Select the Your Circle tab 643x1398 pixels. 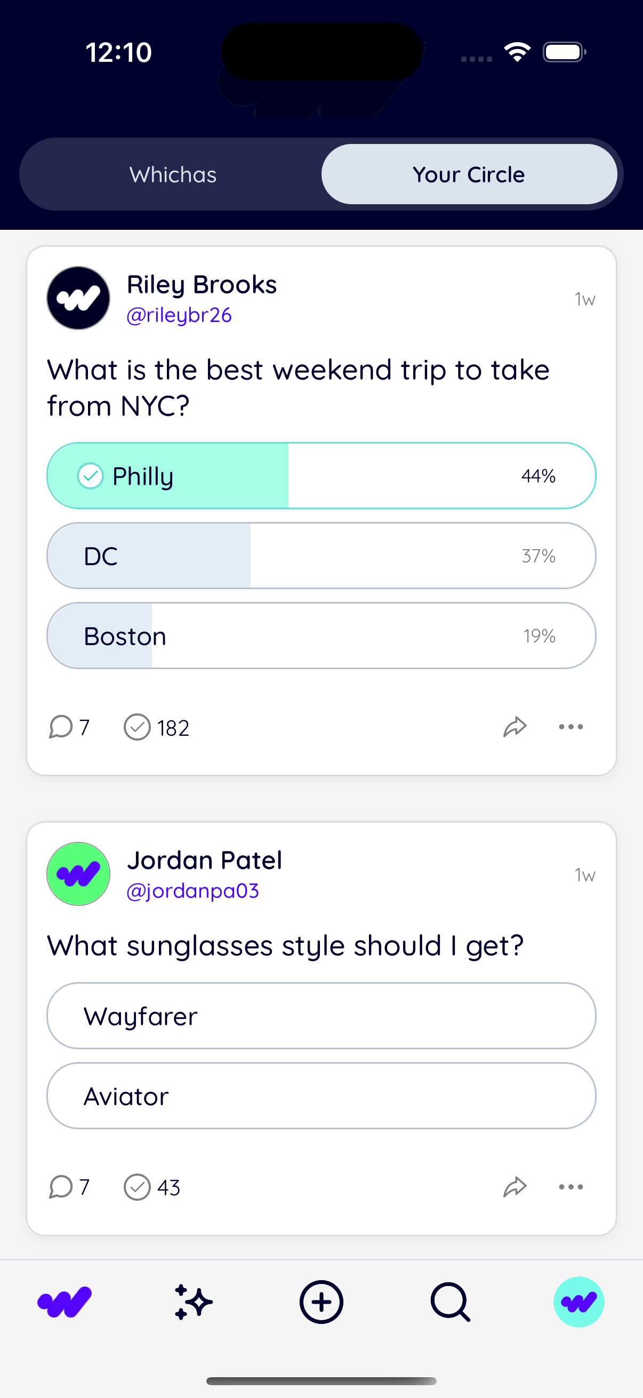click(469, 174)
